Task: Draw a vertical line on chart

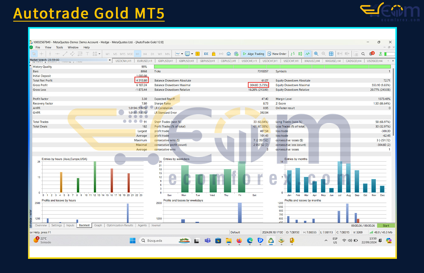Action: click(x=49, y=54)
